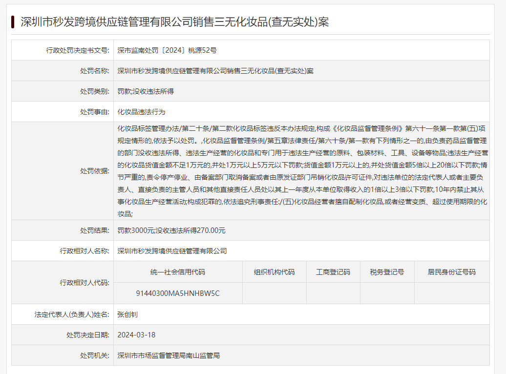Select the label 行政处罚决定书文号:
The width and height of the screenshot is (506, 374).
[78, 50]
